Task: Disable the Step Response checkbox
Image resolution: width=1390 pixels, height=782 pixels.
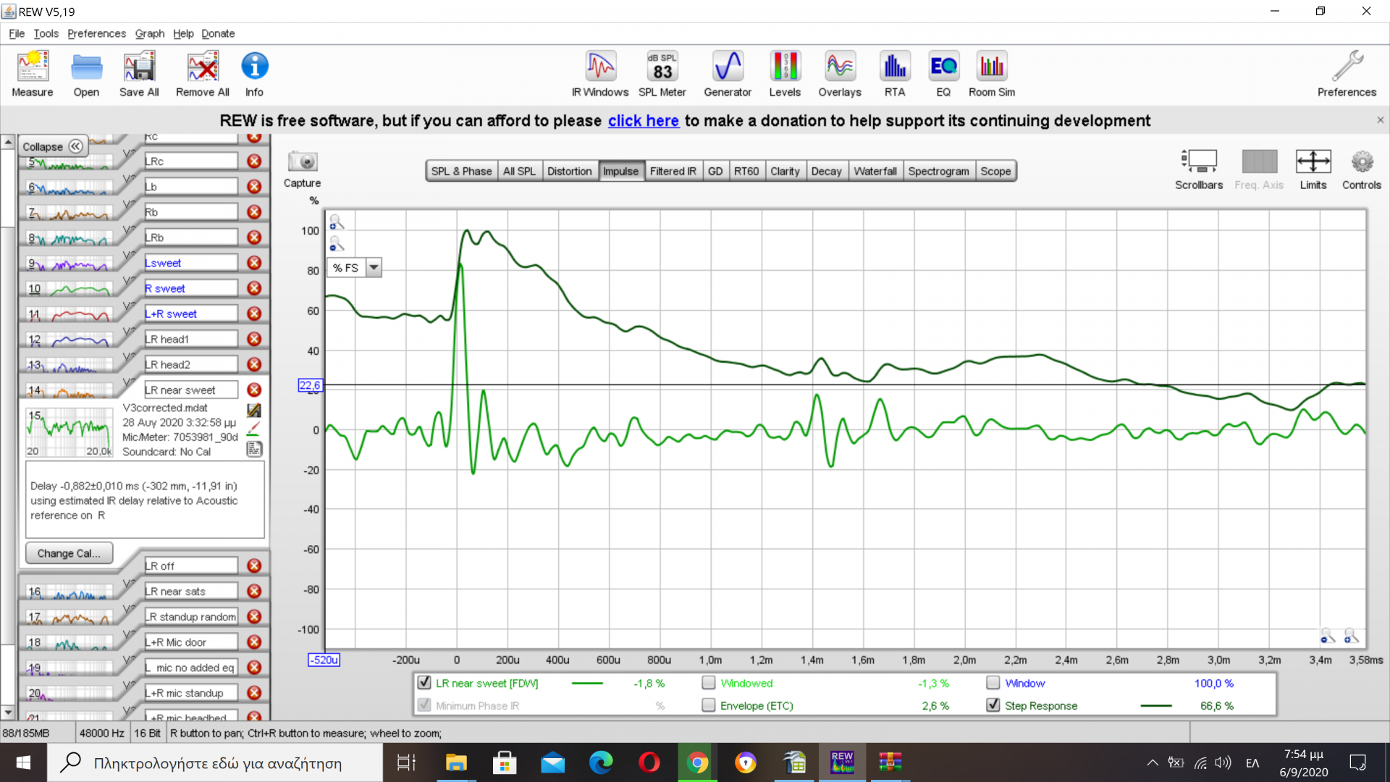Action: [993, 705]
